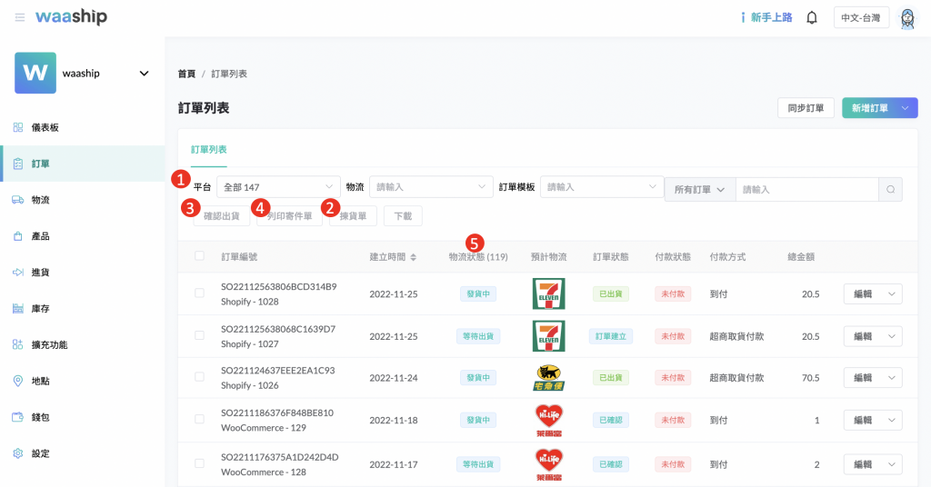This screenshot has width=931, height=487.
Task: Toggle select-all checkbox in table header
Action: [x=199, y=256]
